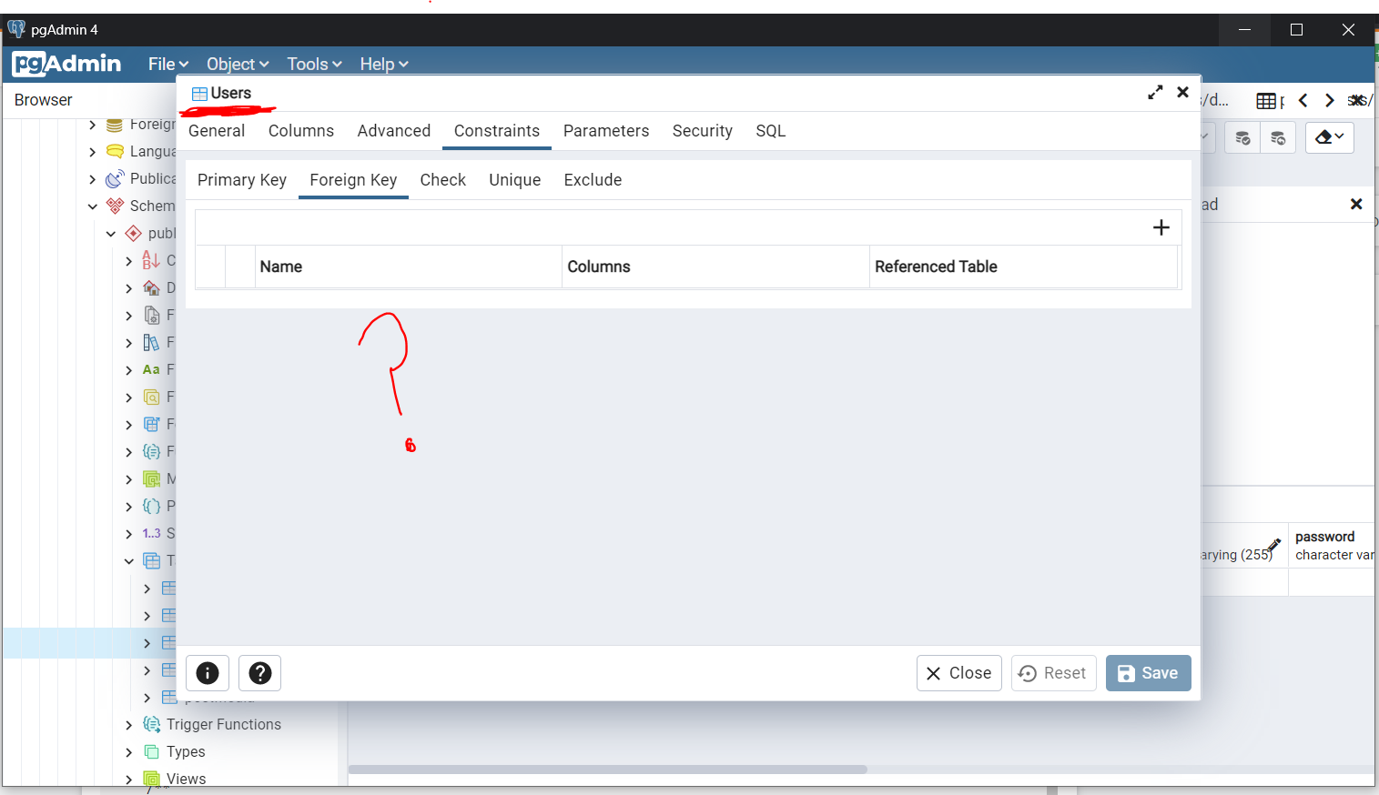Image resolution: width=1379 pixels, height=795 pixels.
Task: Click the Name column header
Action: pyautogui.click(x=409, y=267)
